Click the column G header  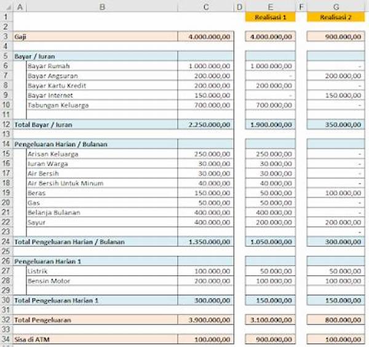tap(335, 7)
